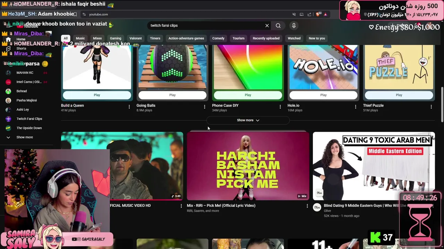The width and height of the screenshot is (444, 249).
Task: Select the Mixes filter chip
Action: pos(97,38)
